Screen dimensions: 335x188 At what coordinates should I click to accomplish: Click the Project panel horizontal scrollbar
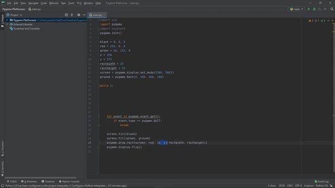[41, 178]
